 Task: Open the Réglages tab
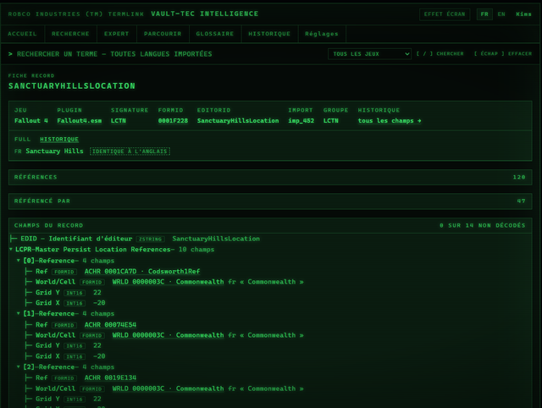point(322,34)
